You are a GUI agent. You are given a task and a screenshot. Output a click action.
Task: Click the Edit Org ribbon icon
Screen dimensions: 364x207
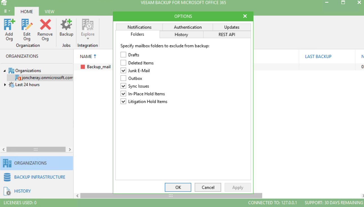pos(27,25)
